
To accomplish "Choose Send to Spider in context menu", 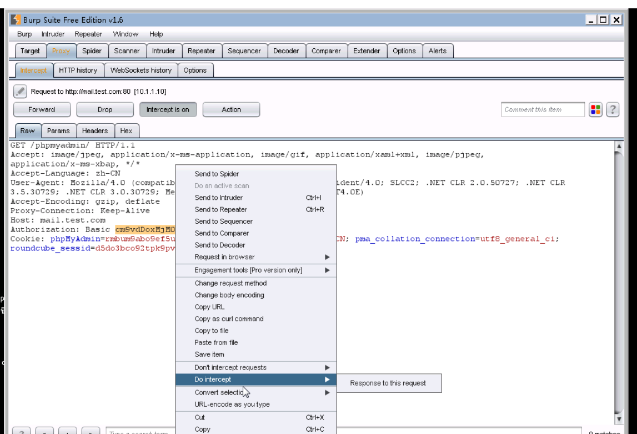I will pos(256,174).
